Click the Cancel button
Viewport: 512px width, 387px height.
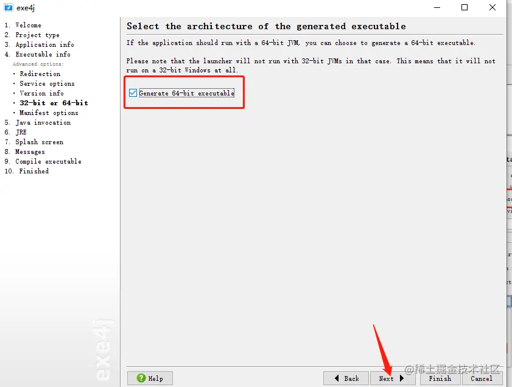click(482, 378)
